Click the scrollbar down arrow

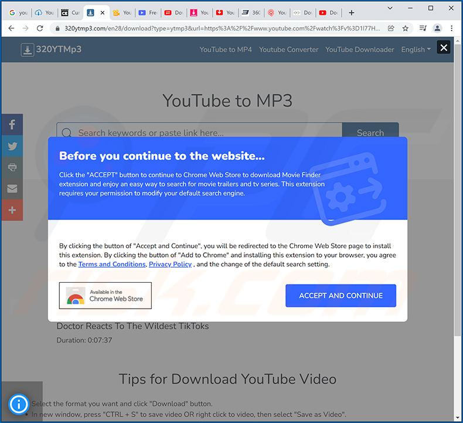457,418
